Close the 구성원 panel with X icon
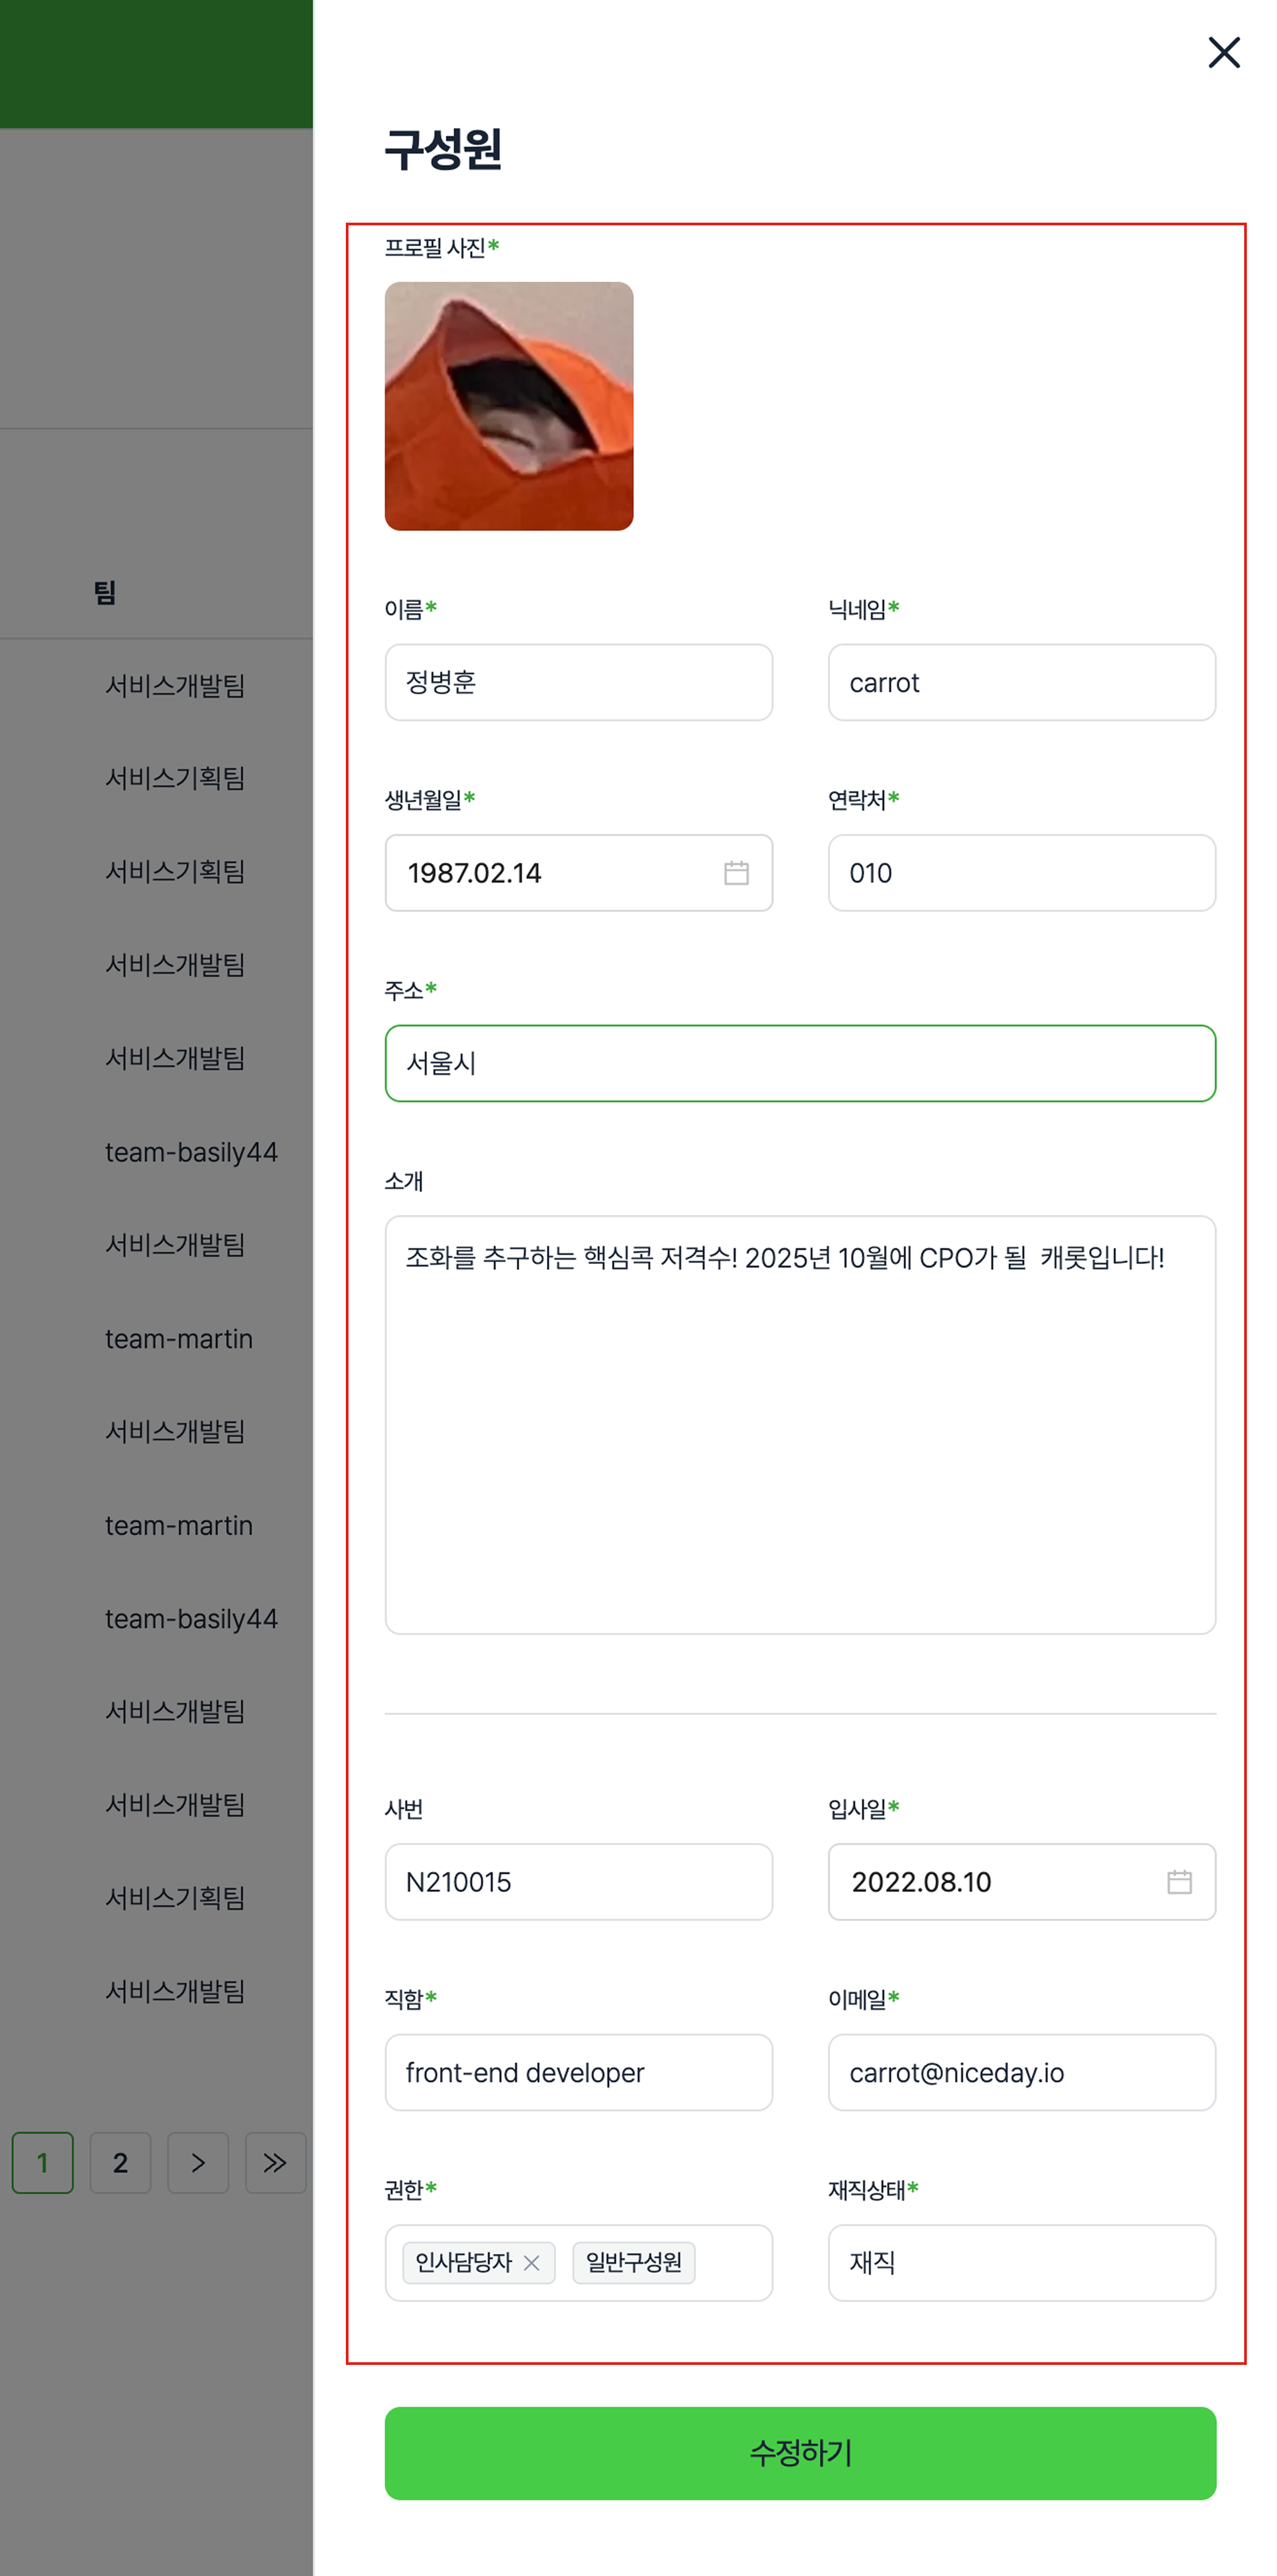Screen dimensions: 1277x2576 click(1223, 53)
